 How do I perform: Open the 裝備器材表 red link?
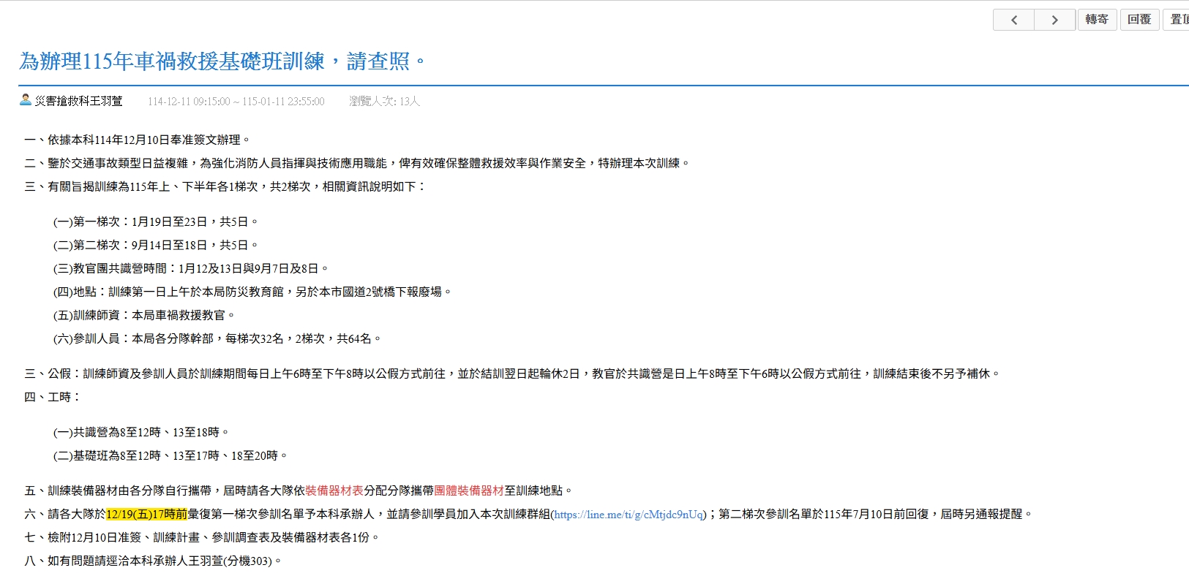[334, 490]
